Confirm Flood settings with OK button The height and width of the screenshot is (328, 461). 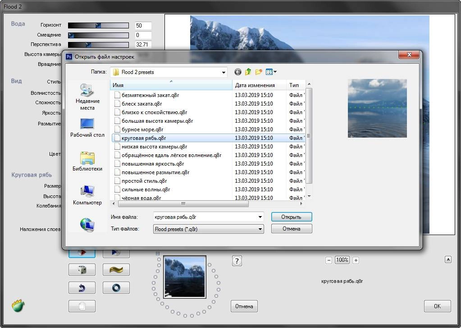click(x=438, y=306)
